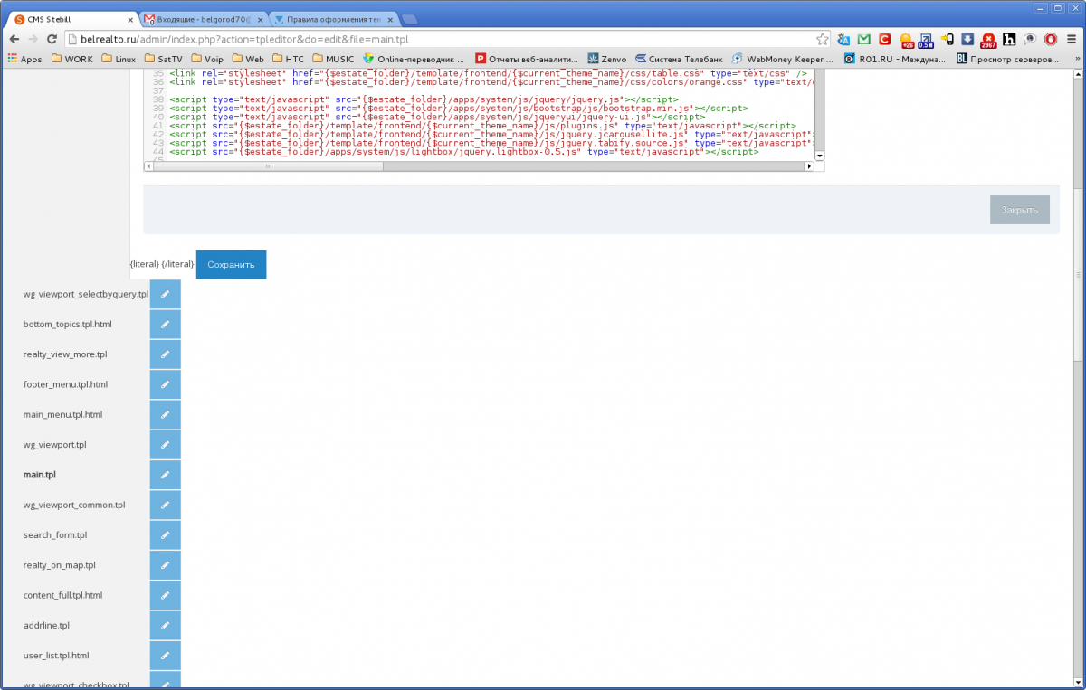The height and width of the screenshot is (690, 1086).
Task: Click the black h extension icon
Action: [1009, 39]
